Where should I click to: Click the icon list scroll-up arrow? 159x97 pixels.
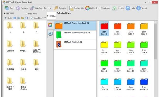coord(155,22)
